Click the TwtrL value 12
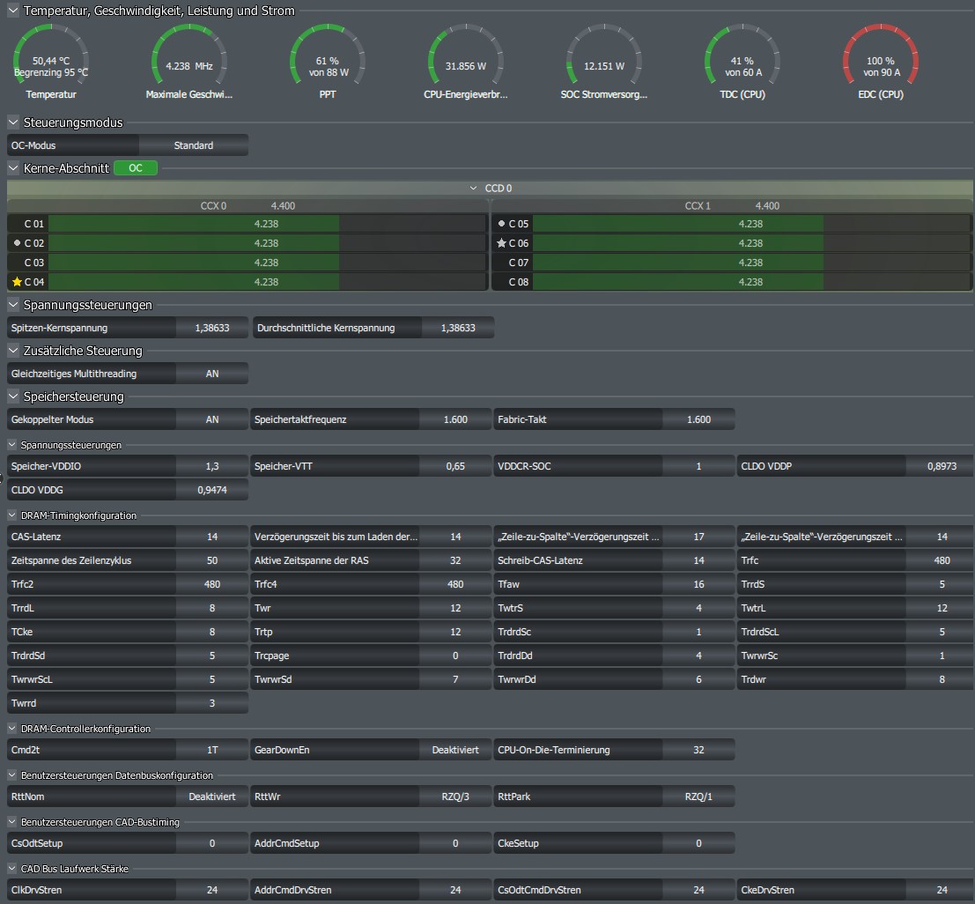 pos(942,608)
